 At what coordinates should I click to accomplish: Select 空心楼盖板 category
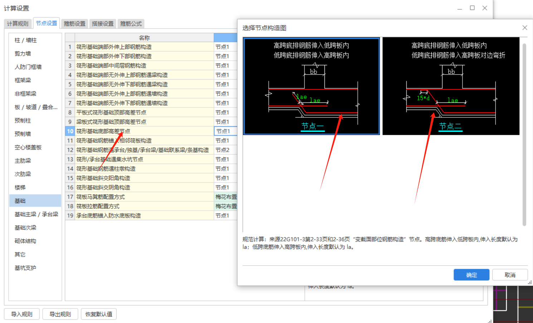(x=35, y=147)
